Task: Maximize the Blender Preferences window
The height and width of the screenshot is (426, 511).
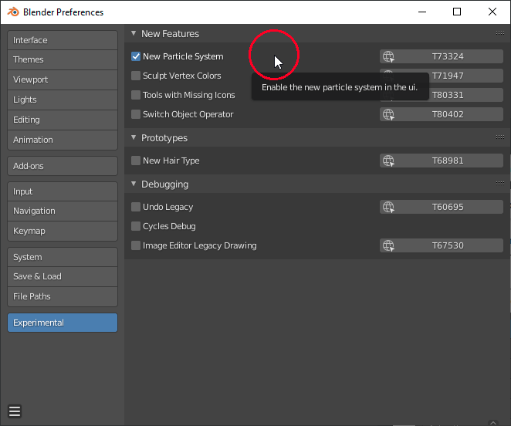Action: (457, 12)
